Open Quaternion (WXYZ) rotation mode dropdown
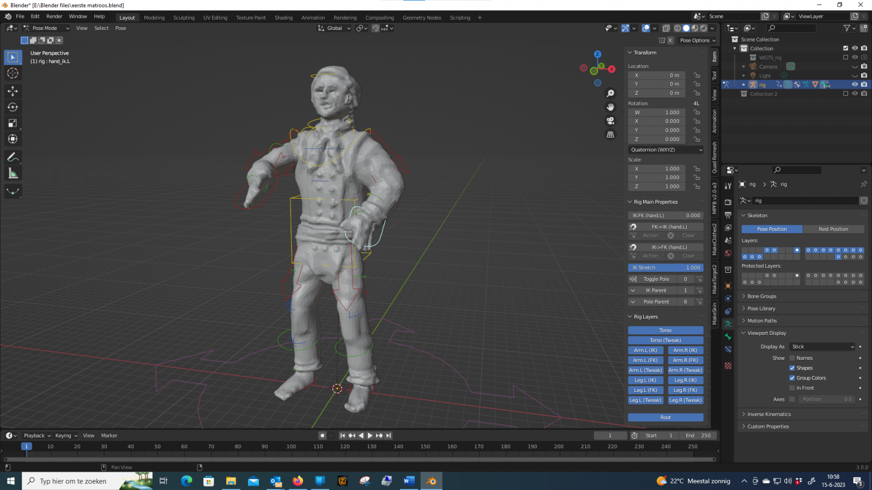 [x=666, y=150]
